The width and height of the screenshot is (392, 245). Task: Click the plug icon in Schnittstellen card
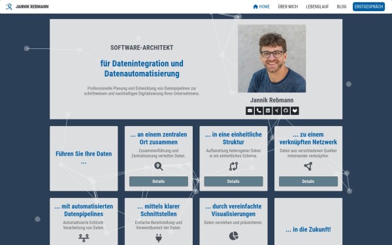[x=159, y=238]
